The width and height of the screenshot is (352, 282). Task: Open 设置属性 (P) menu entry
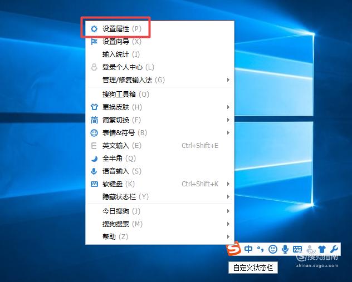160,29
